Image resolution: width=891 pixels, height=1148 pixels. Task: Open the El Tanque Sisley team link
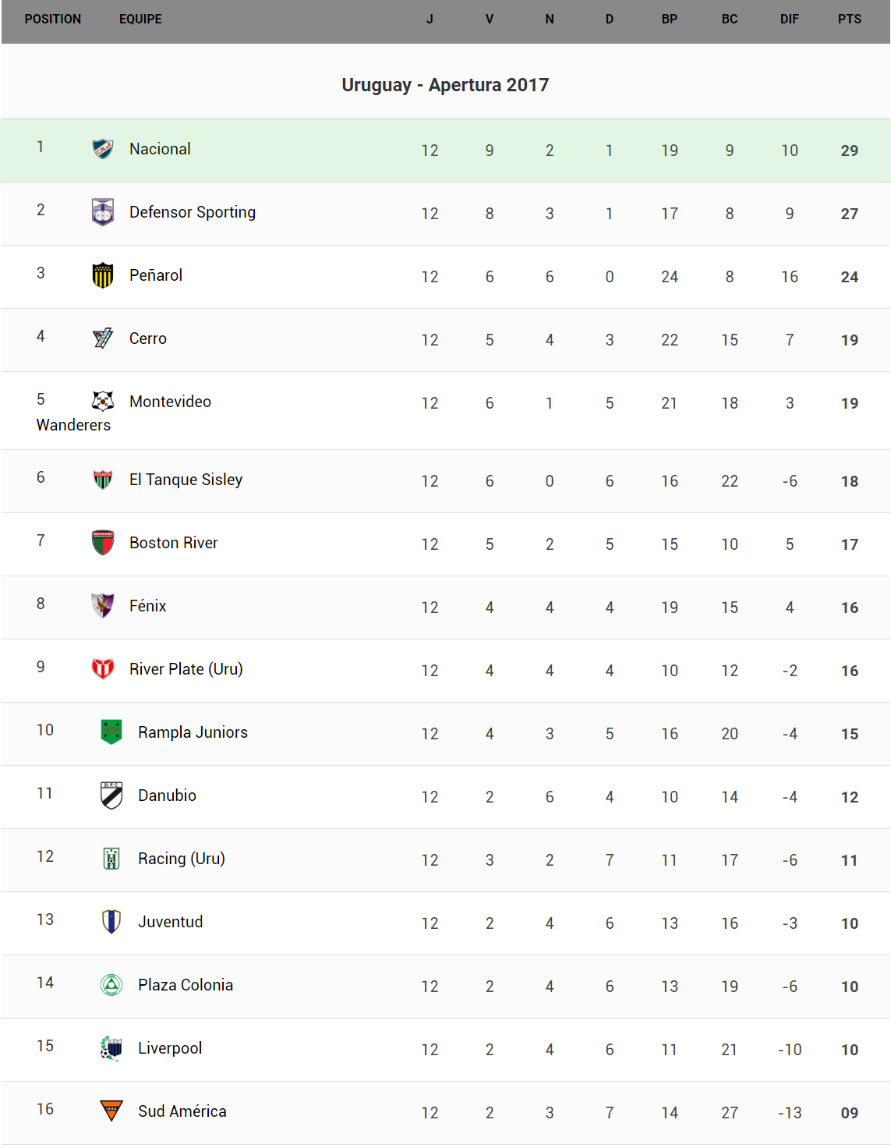click(x=186, y=480)
